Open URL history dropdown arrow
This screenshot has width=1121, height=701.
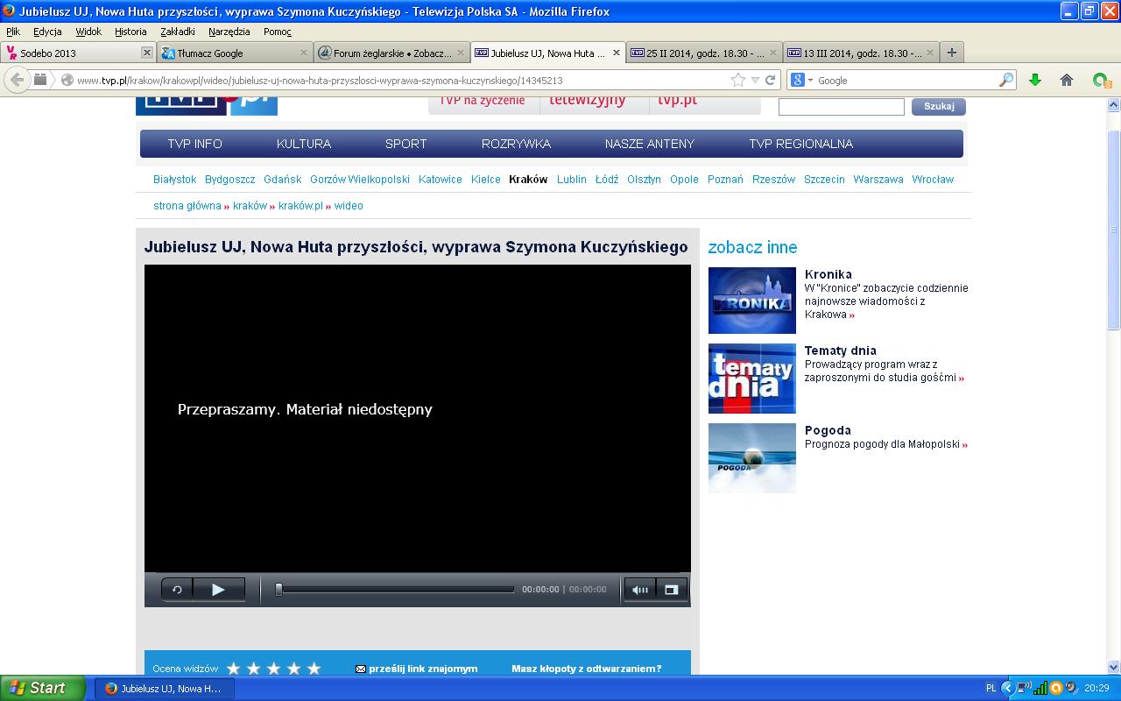pos(755,80)
